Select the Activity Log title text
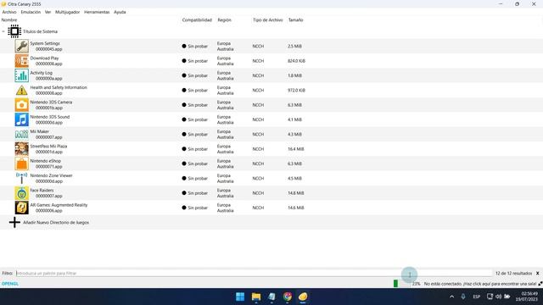The image size is (543, 305). tap(42, 73)
